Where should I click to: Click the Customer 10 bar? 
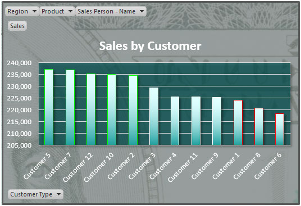click(112, 109)
